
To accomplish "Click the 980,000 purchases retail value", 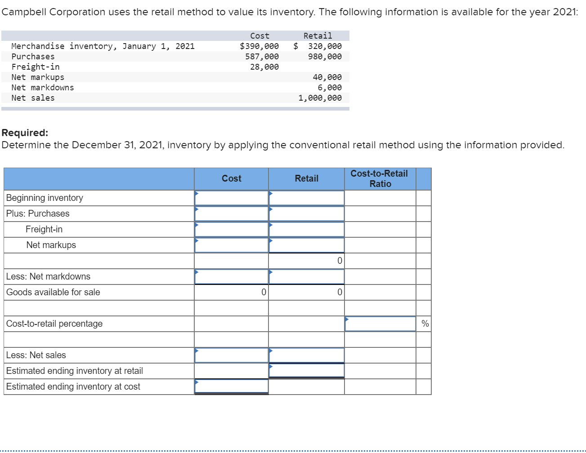I will (x=325, y=56).
